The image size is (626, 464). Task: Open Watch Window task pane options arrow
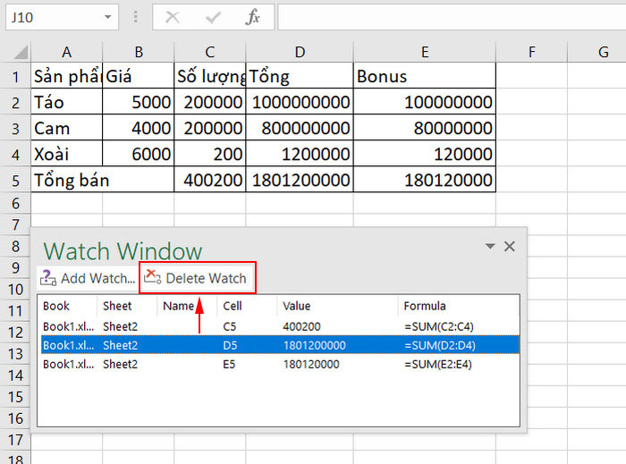point(490,246)
